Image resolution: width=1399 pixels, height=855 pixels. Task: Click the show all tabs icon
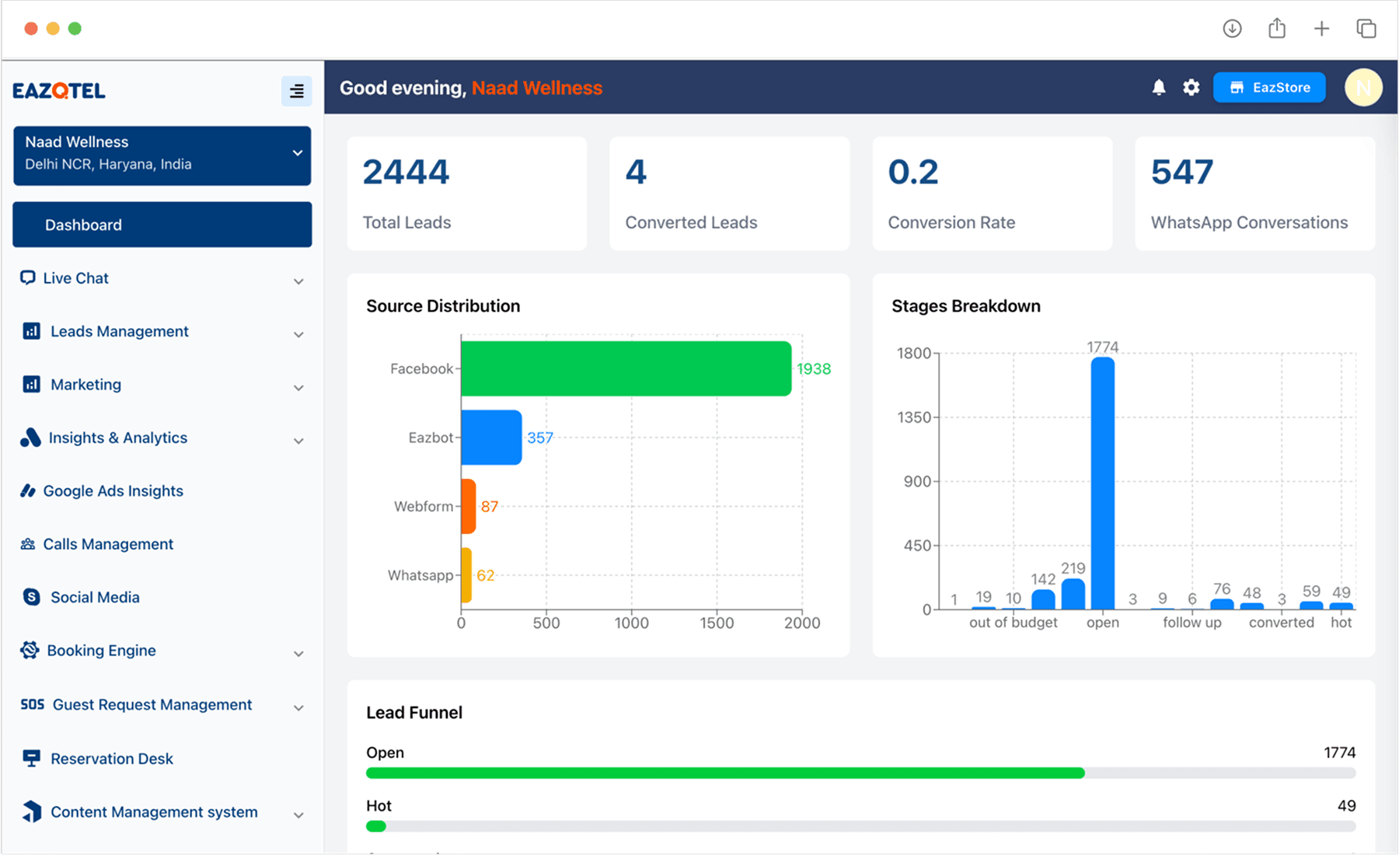point(1366,29)
